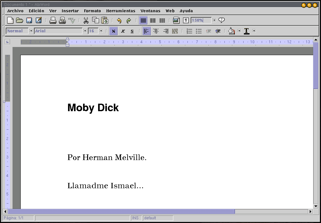321x223 pixels.
Task: Expand the zoom 150% dropdown arrow
Action: 214,20
